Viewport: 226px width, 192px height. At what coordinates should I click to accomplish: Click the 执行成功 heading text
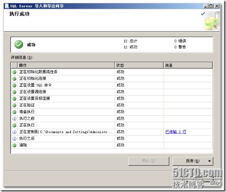click(19, 14)
